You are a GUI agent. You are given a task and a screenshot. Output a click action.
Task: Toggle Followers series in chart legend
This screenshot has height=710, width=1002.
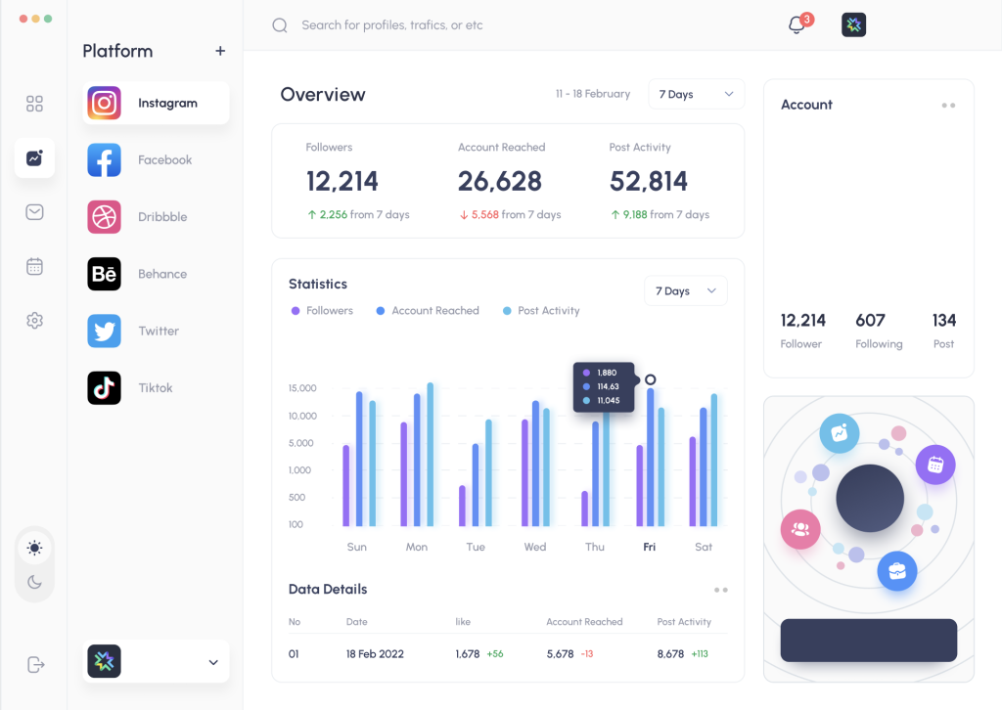(322, 311)
